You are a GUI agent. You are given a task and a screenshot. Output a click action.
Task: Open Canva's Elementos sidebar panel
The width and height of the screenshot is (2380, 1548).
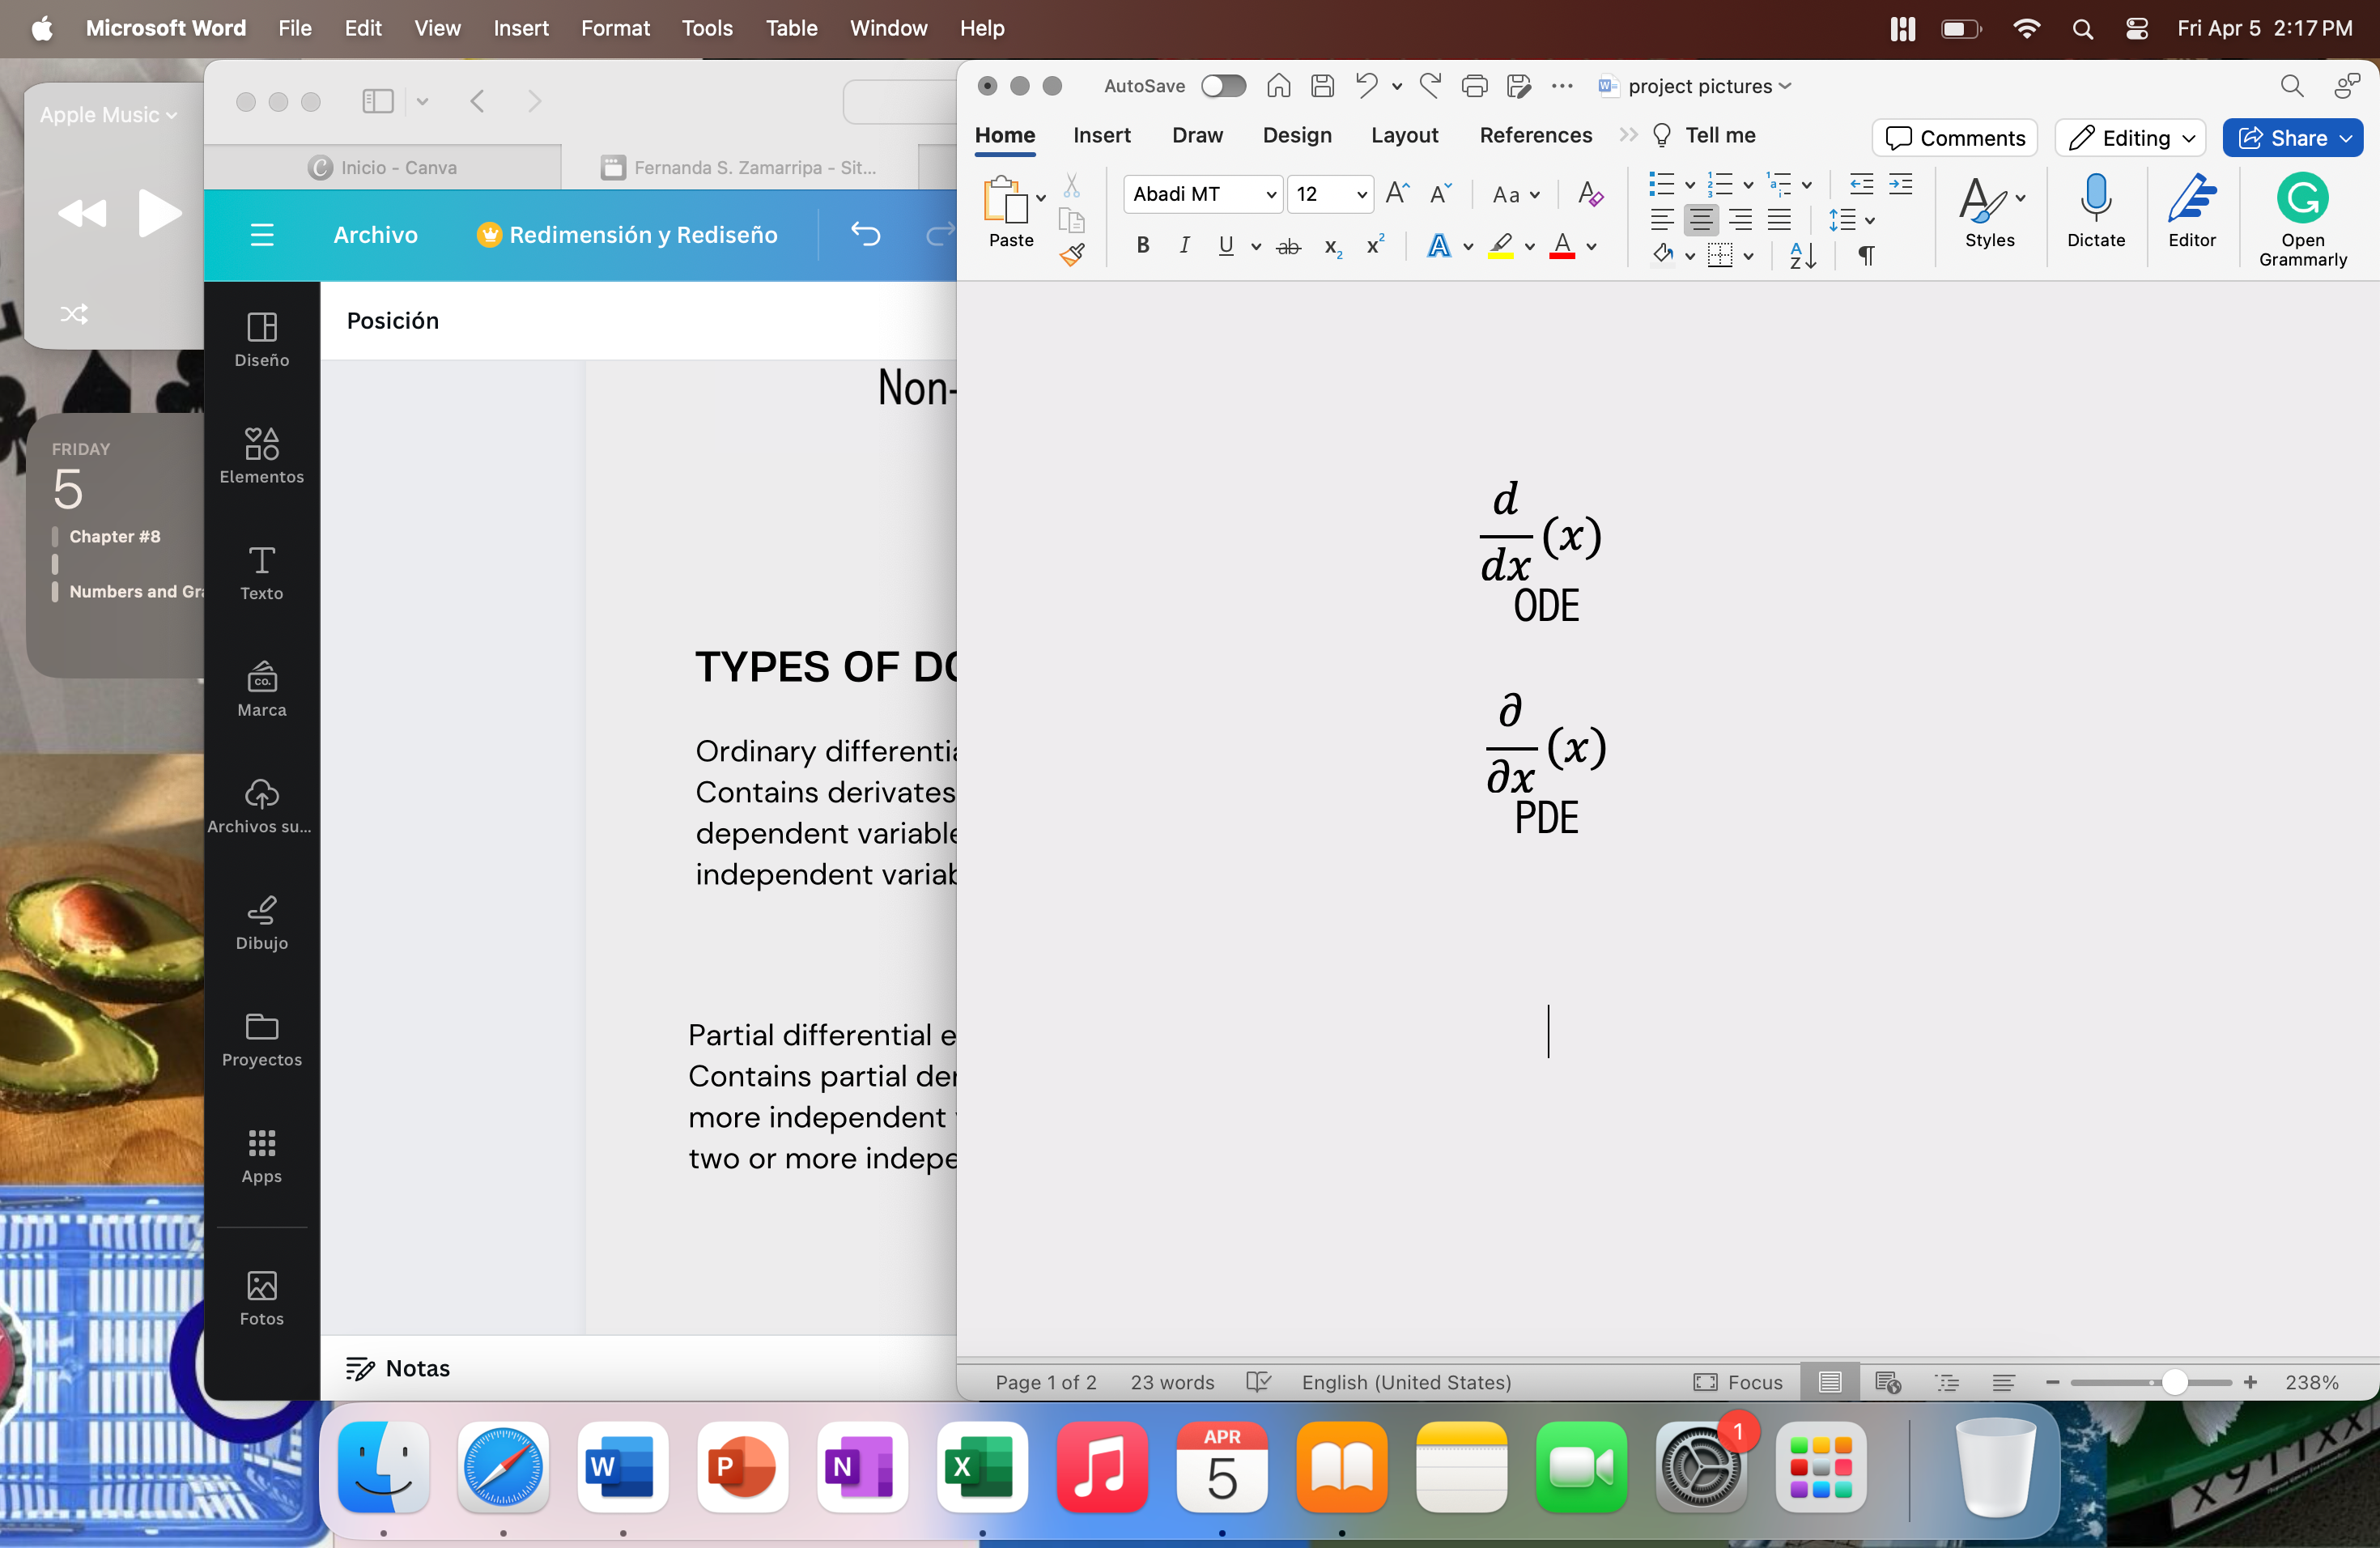click(261, 455)
